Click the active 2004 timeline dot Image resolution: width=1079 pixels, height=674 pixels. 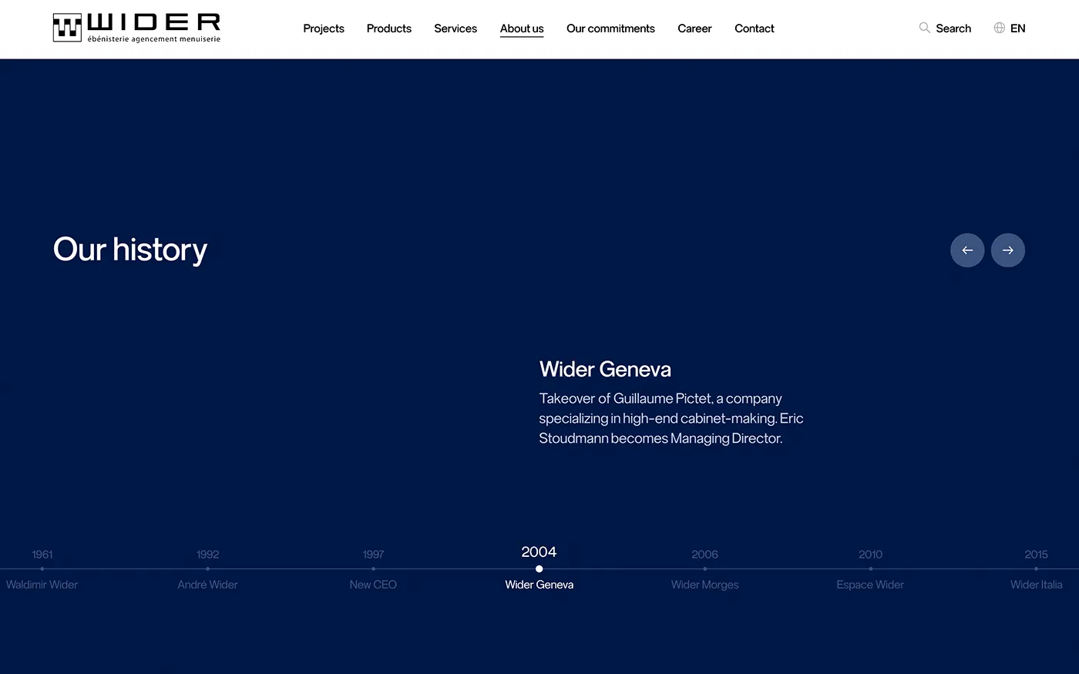coord(539,569)
